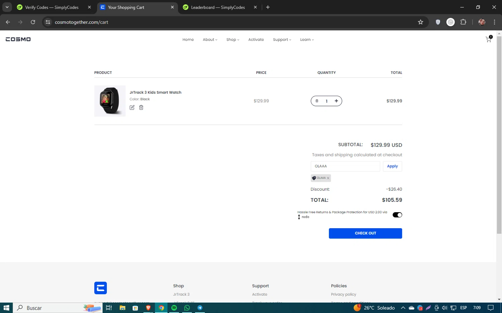Show hidden system tray icons
The image size is (502, 313).
(403, 308)
